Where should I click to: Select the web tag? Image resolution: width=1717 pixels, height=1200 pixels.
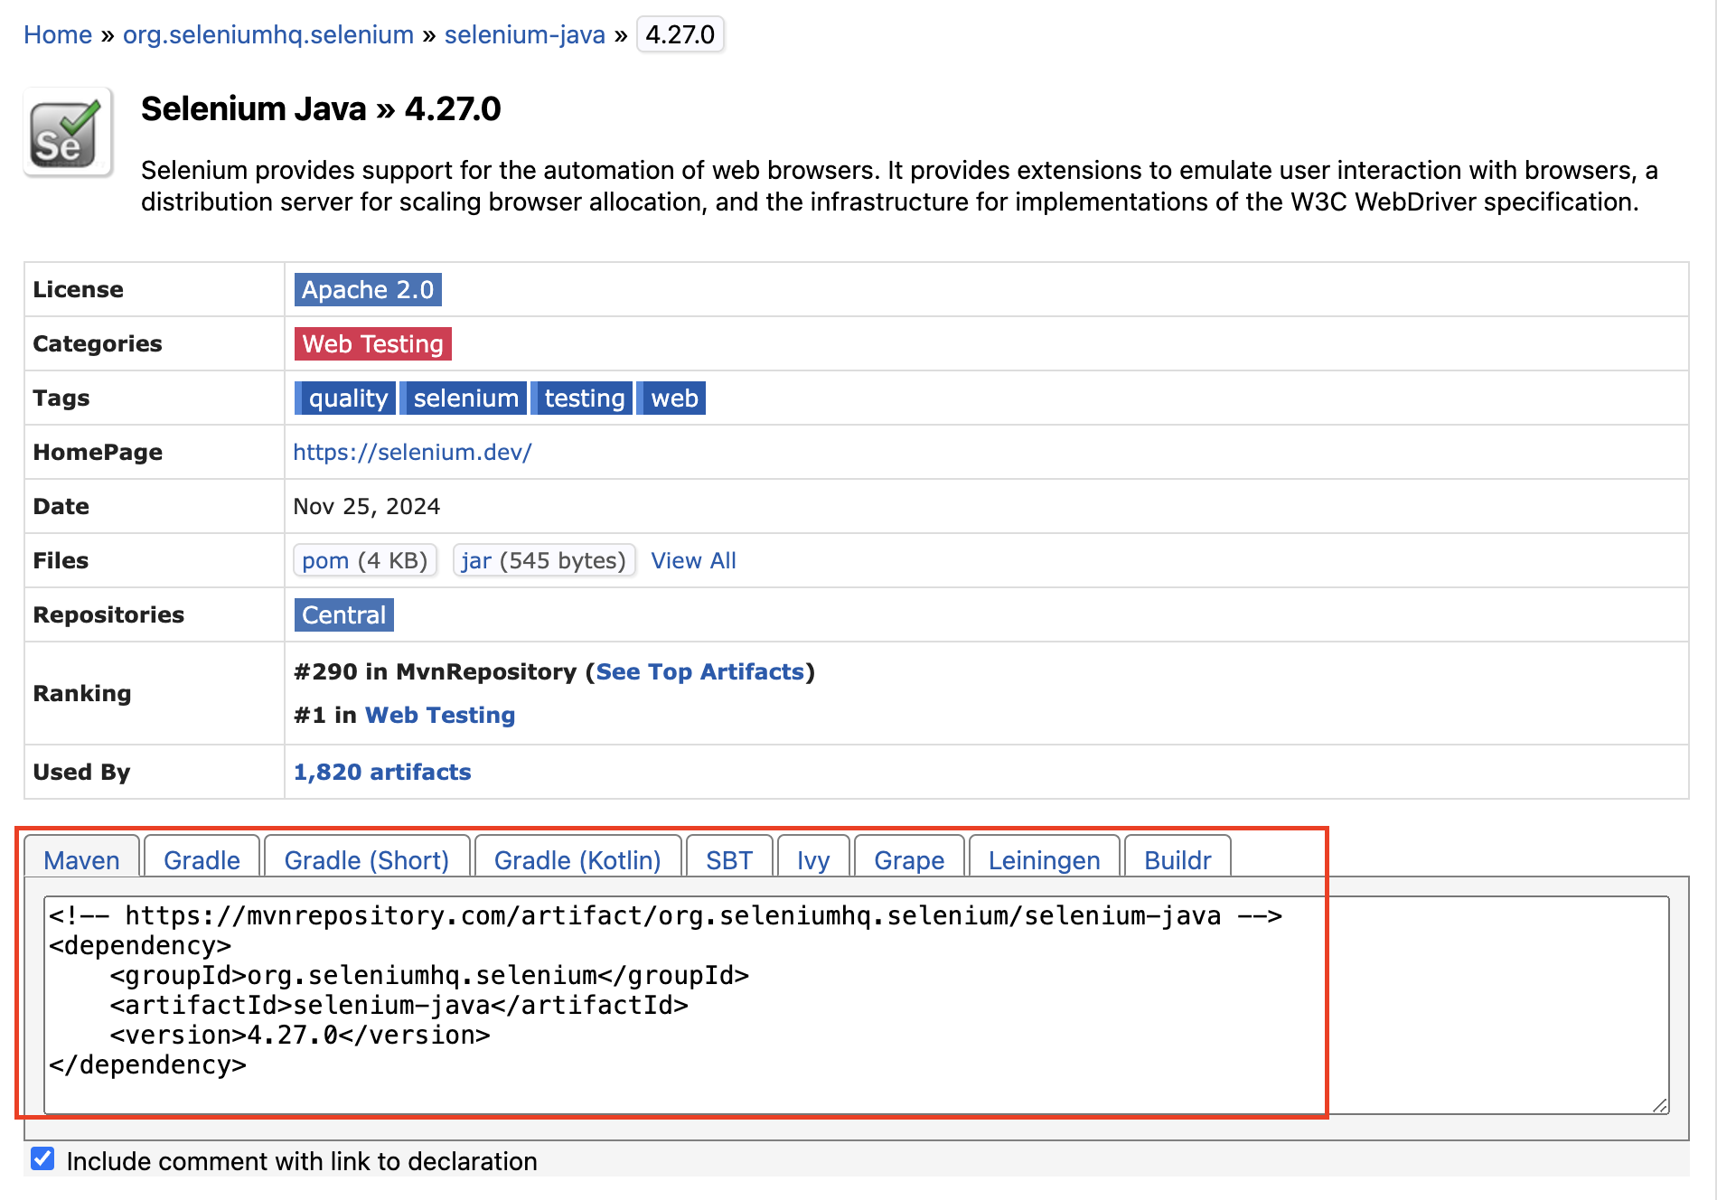click(x=673, y=398)
